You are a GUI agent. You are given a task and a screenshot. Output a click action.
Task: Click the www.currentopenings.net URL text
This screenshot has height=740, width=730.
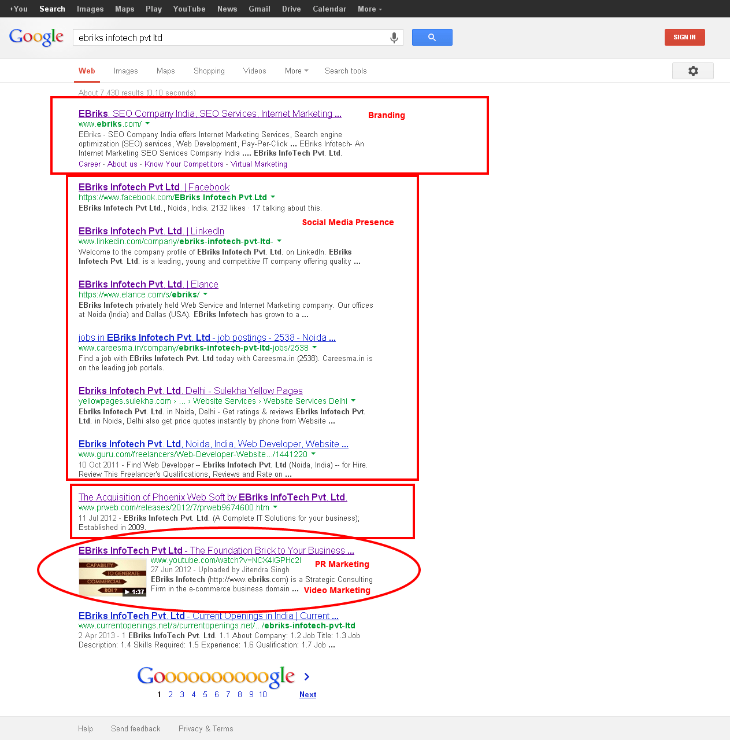217,625
